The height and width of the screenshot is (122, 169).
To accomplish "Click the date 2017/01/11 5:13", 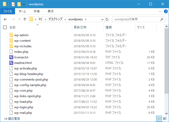I will pyautogui.click(x=84, y=113).
